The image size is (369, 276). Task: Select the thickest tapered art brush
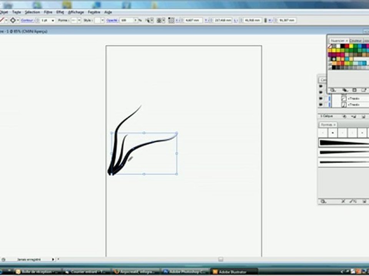pyautogui.click(x=344, y=143)
